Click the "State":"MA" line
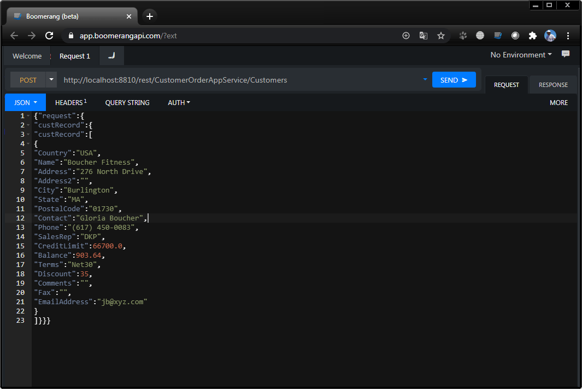 pyautogui.click(x=61, y=200)
